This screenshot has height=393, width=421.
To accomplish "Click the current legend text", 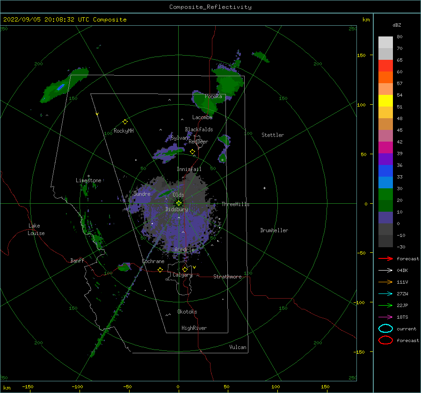I will point(406,329).
